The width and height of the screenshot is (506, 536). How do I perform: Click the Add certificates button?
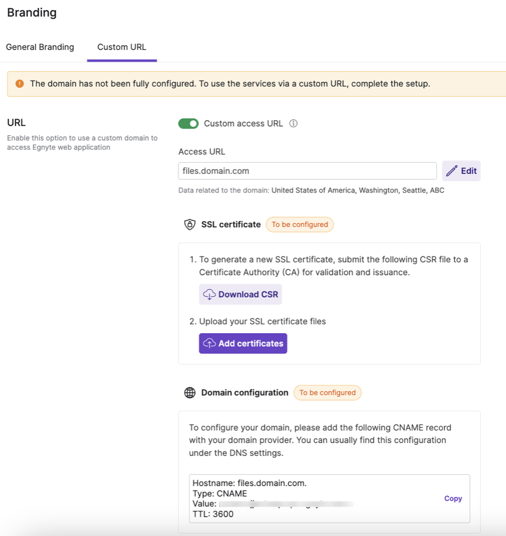(x=243, y=343)
